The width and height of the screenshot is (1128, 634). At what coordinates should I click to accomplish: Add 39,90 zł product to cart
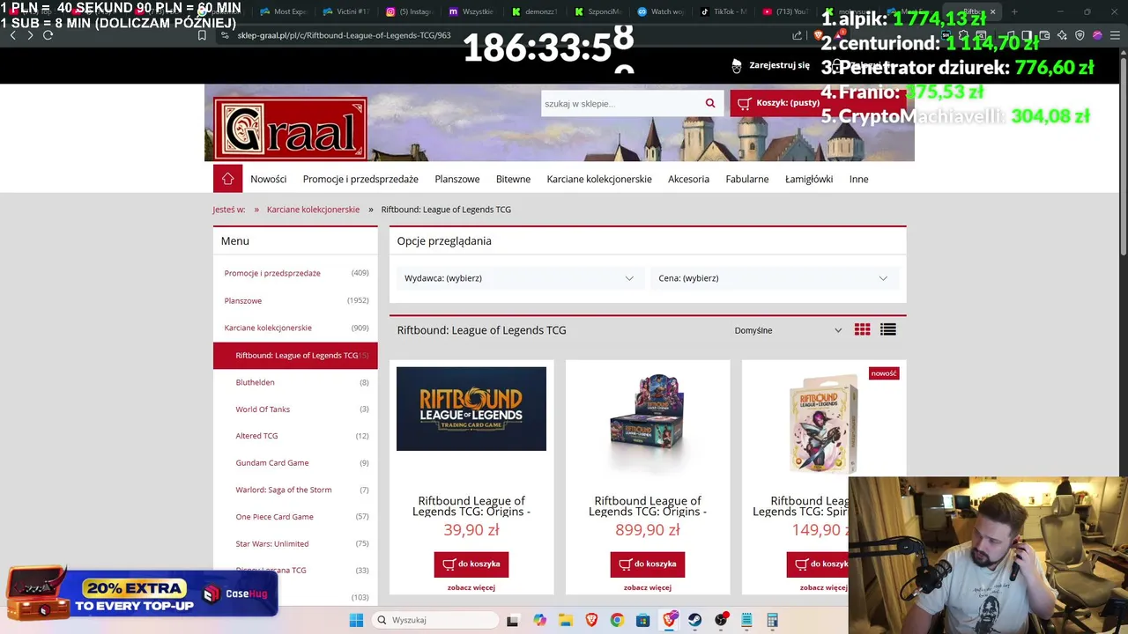tap(471, 564)
